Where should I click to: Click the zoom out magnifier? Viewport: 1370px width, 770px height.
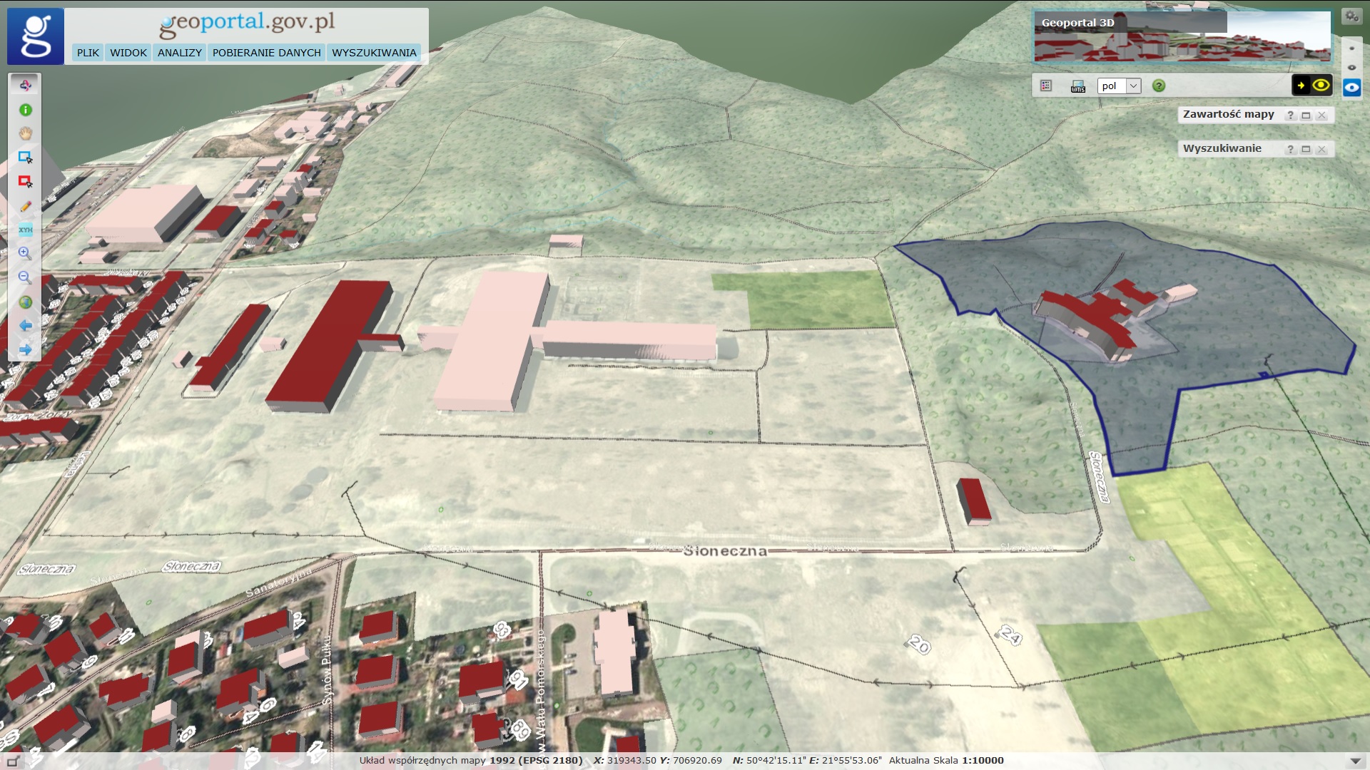pyautogui.click(x=25, y=277)
